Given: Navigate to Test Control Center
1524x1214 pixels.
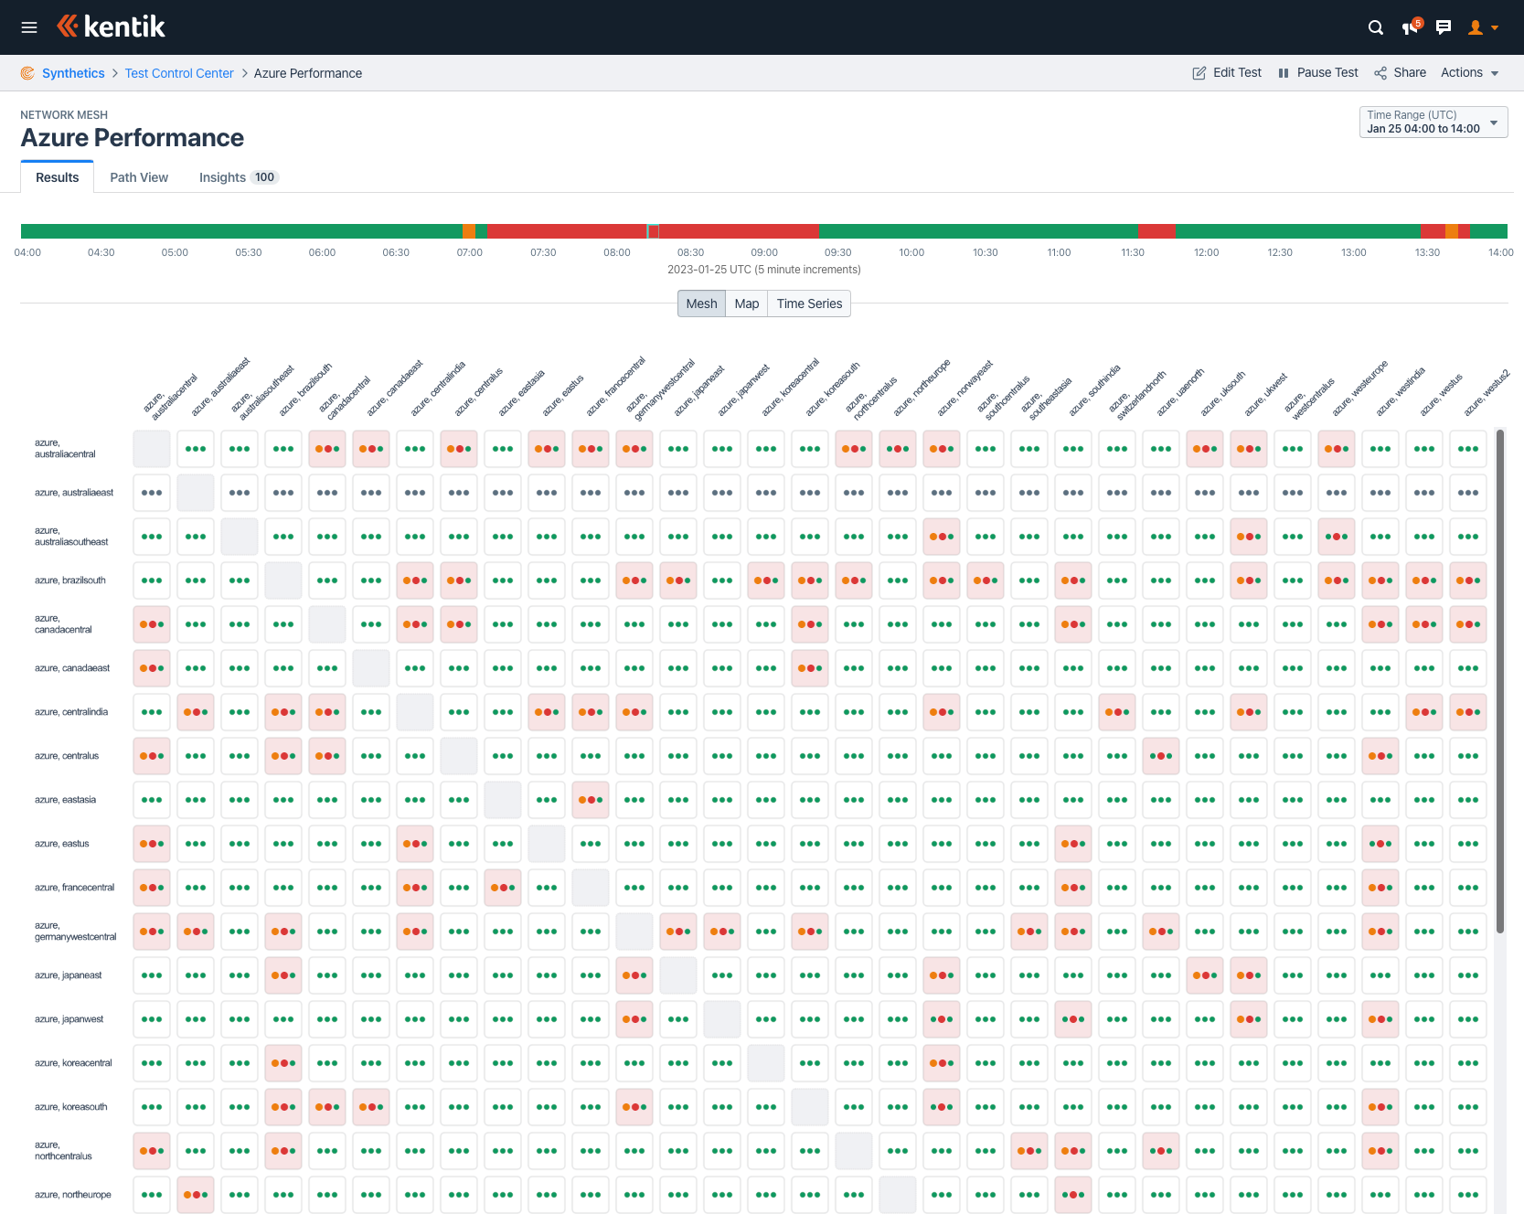Looking at the screenshot, I should [x=179, y=73].
